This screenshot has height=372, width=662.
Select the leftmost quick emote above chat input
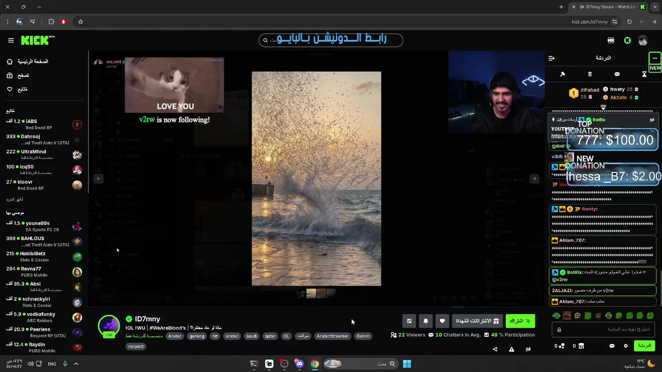(556, 316)
